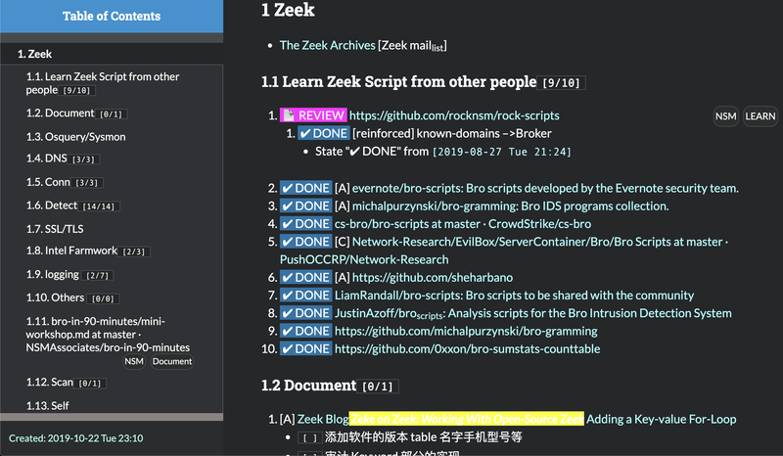Click the Table of Contents header
This screenshot has height=456, width=783.
coord(112,16)
